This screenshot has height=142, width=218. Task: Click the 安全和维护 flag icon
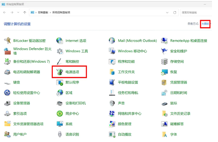pyautogui.click(x=164, y=51)
